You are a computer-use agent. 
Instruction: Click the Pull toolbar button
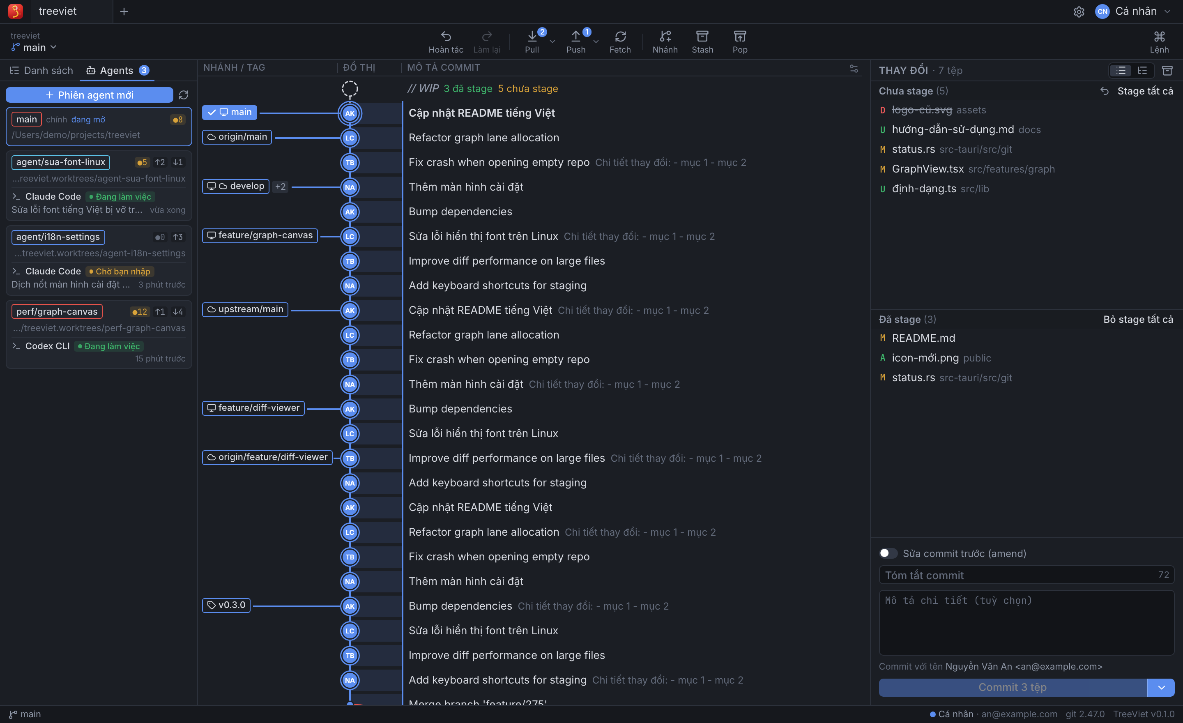click(x=532, y=41)
